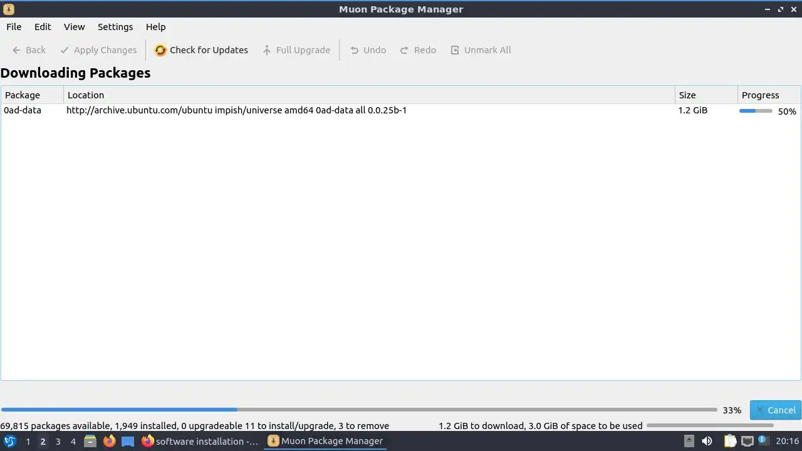Switch to virtual desktop 4
The height and width of the screenshot is (451, 802).
[x=73, y=442]
